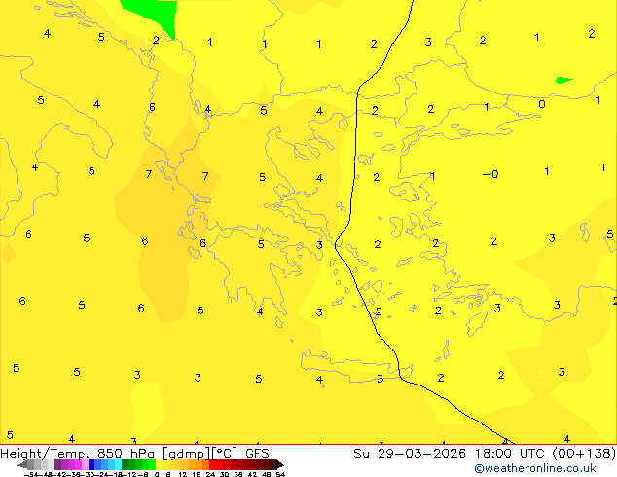Click the "Height/Temp." title text
The width and height of the screenshot is (617, 477).
(x=39, y=453)
